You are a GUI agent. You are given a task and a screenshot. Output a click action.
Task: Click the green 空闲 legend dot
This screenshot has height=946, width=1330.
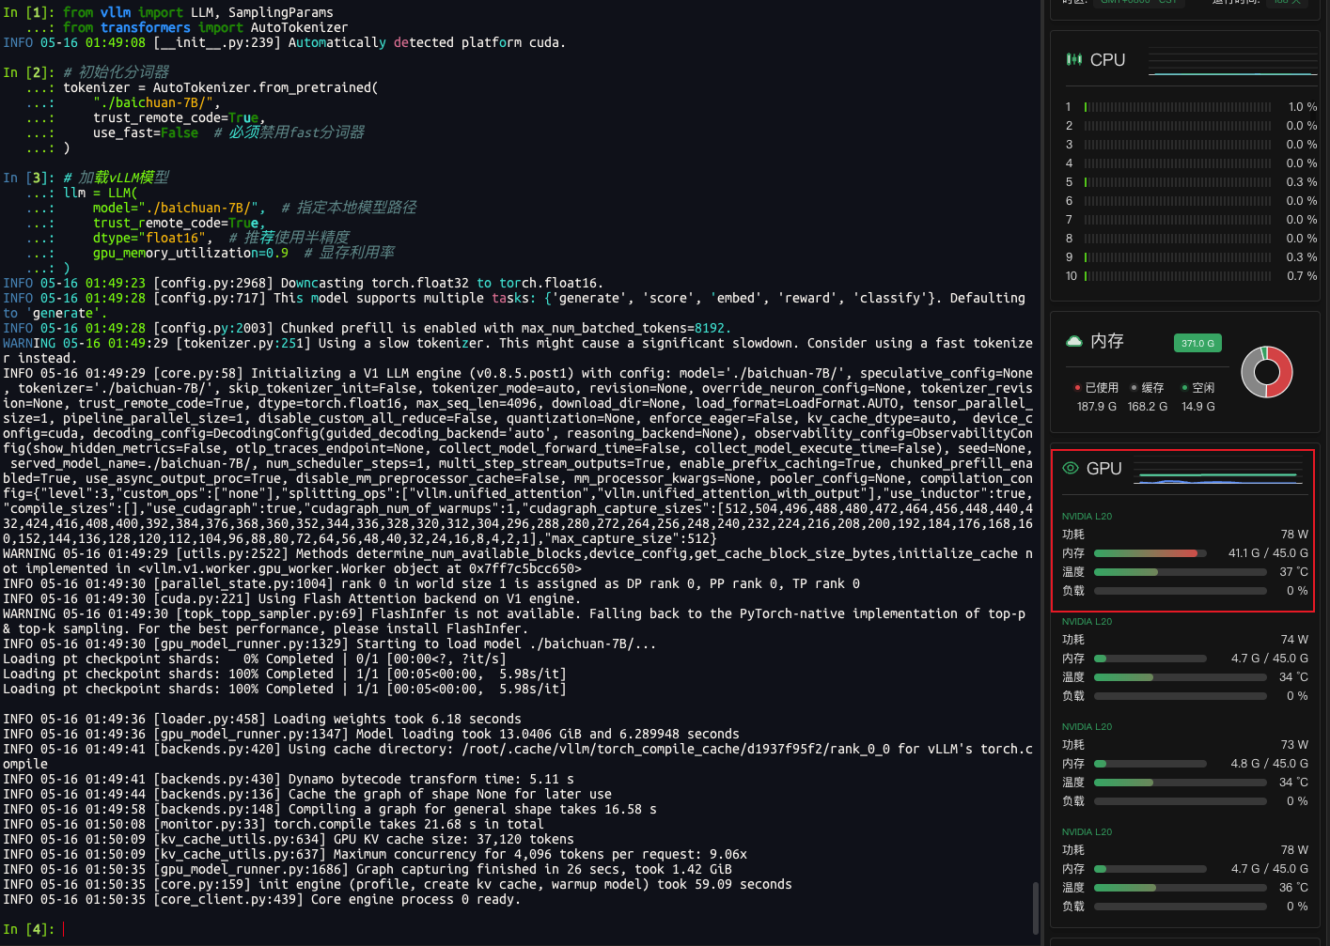click(1184, 387)
